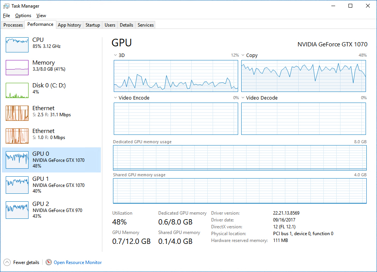The height and width of the screenshot is (272, 377).
Task: Select the Disk 0 activity mini graph
Action: [17, 90]
